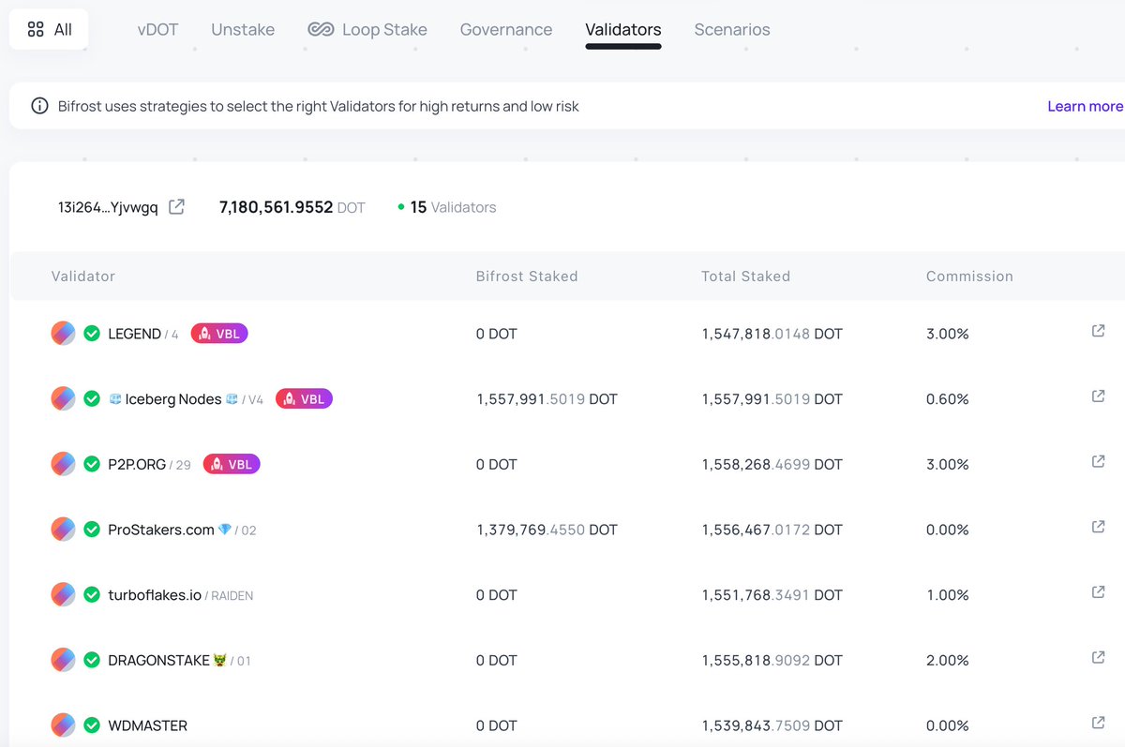Click the WDMASTER avatar icon
1125x747 pixels.
pos(63,725)
